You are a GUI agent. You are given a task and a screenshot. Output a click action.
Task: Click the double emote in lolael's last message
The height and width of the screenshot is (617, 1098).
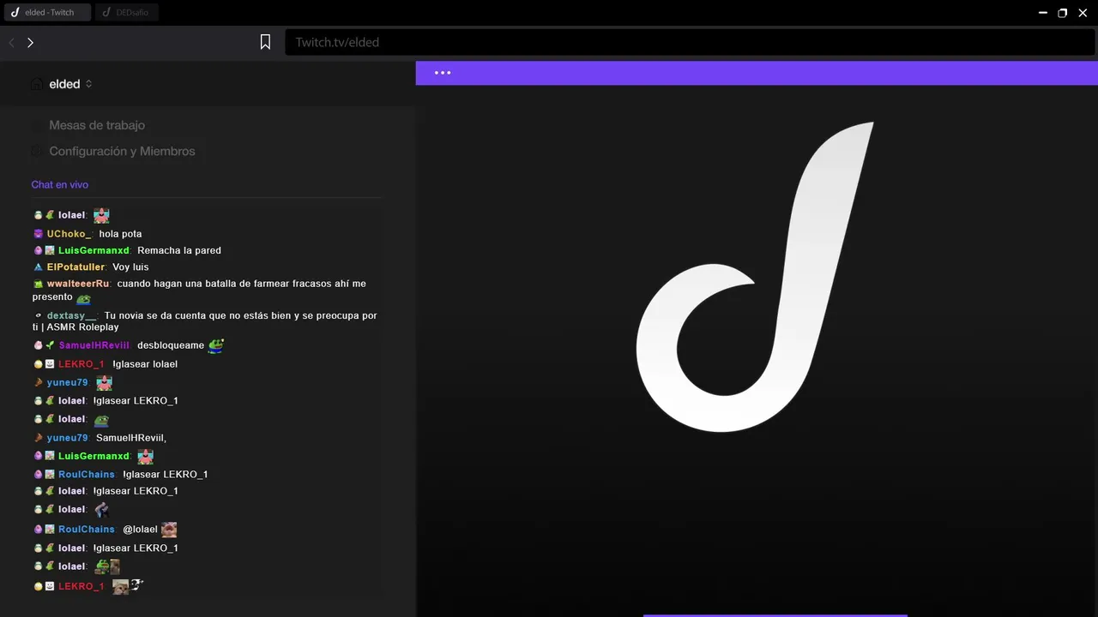click(107, 566)
